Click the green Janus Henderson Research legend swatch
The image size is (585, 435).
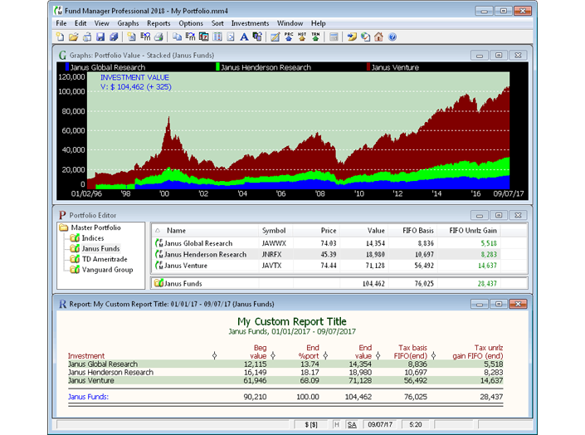pos(217,67)
